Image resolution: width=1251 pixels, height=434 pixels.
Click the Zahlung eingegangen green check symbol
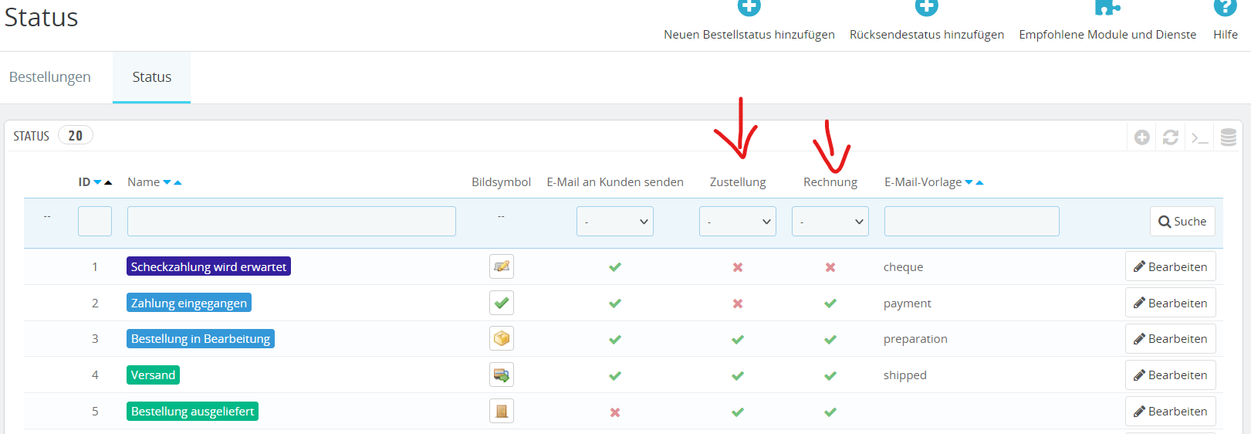click(502, 303)
